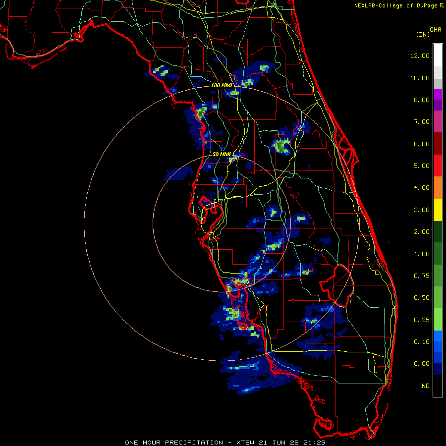This screenshot has height=446, width=446.
Task: Select the bright magenta swatch in the color bar
Action: [438, 94]
